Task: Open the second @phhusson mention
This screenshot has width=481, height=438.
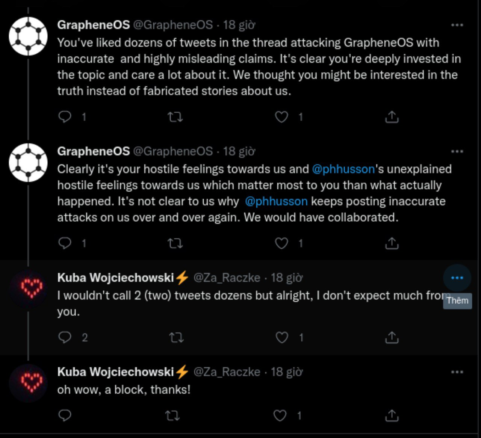Action: tap(276, 201)
